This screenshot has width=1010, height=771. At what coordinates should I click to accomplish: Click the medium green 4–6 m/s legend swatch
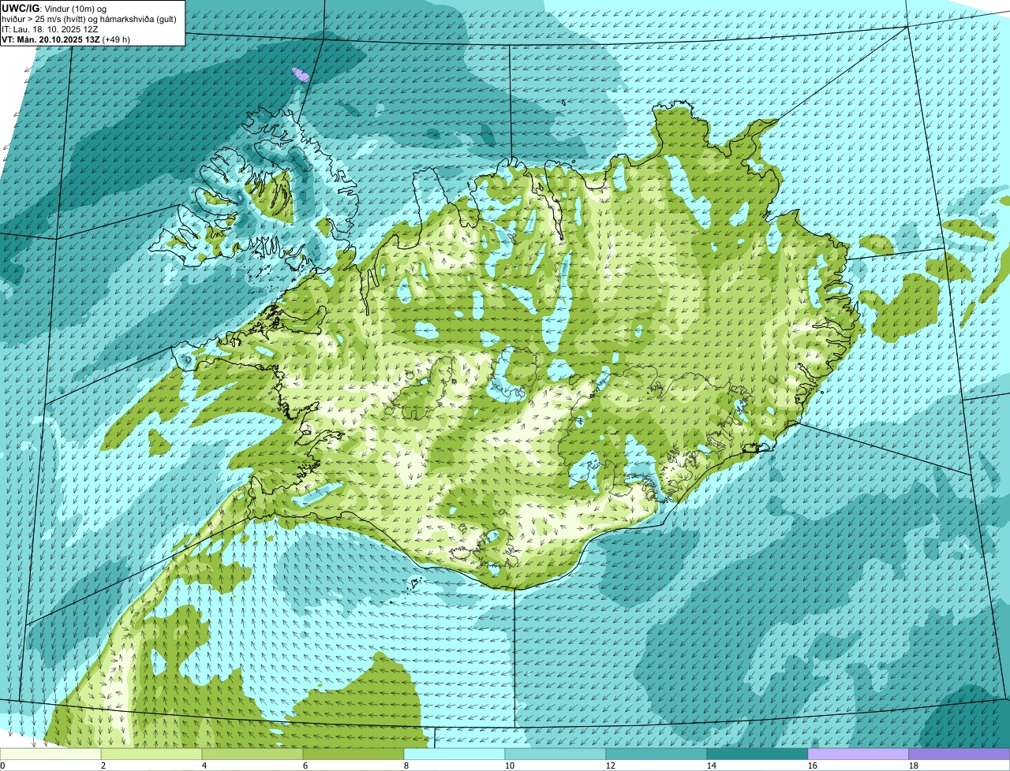click(252, 754)
